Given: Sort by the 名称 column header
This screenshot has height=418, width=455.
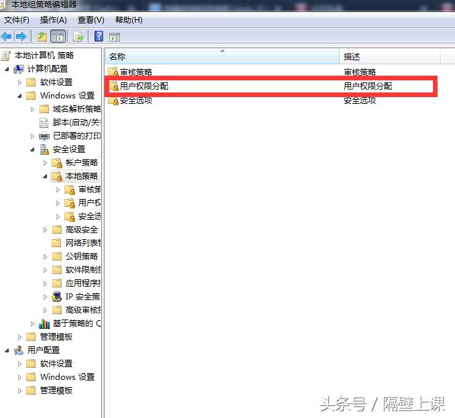Looking at the screenshot, I should (x=222, y=56).
